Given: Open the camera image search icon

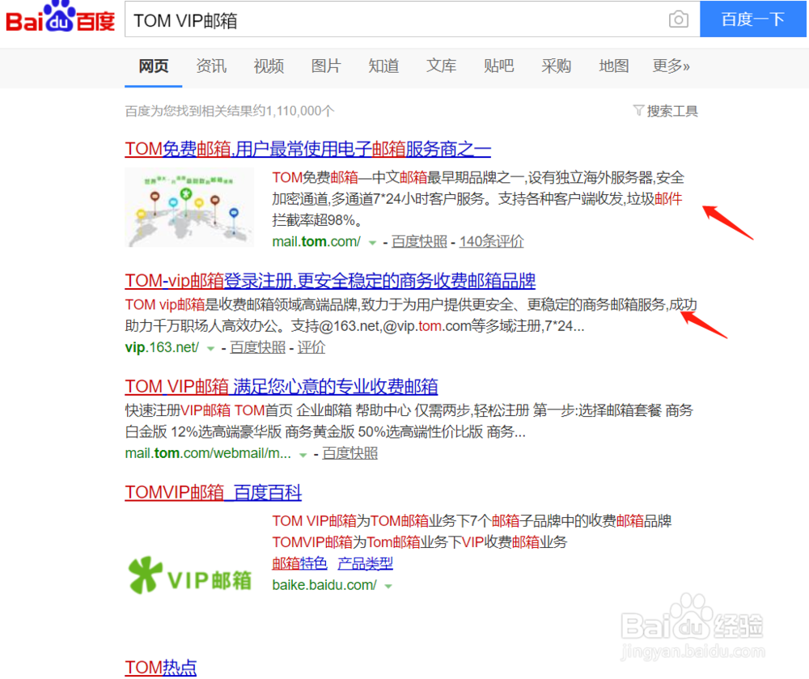Looking at the screenshot, I should pos(678,19).
